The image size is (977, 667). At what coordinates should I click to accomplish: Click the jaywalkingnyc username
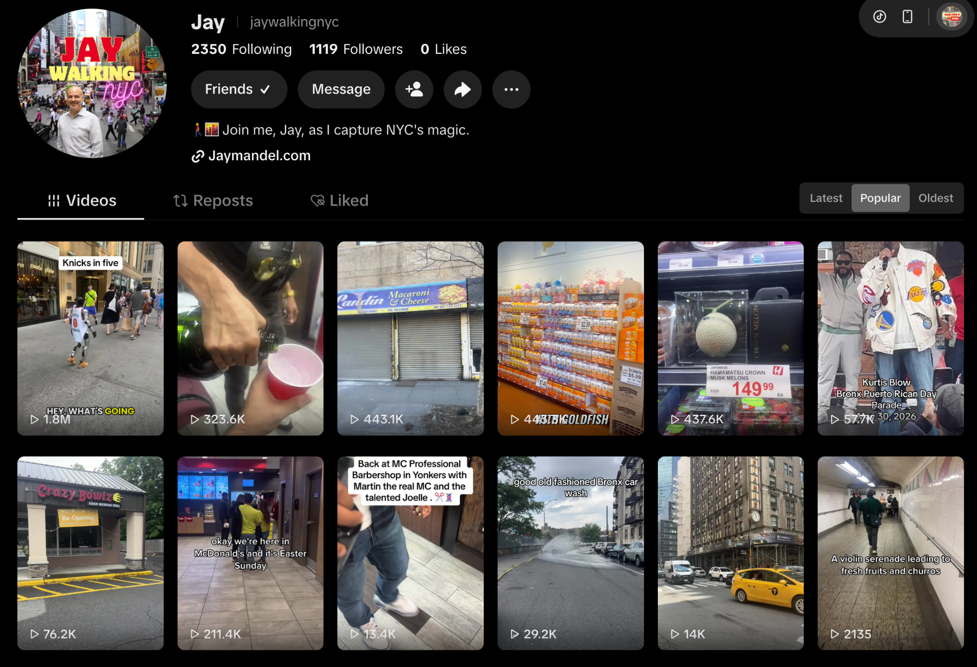pos(294,22)
